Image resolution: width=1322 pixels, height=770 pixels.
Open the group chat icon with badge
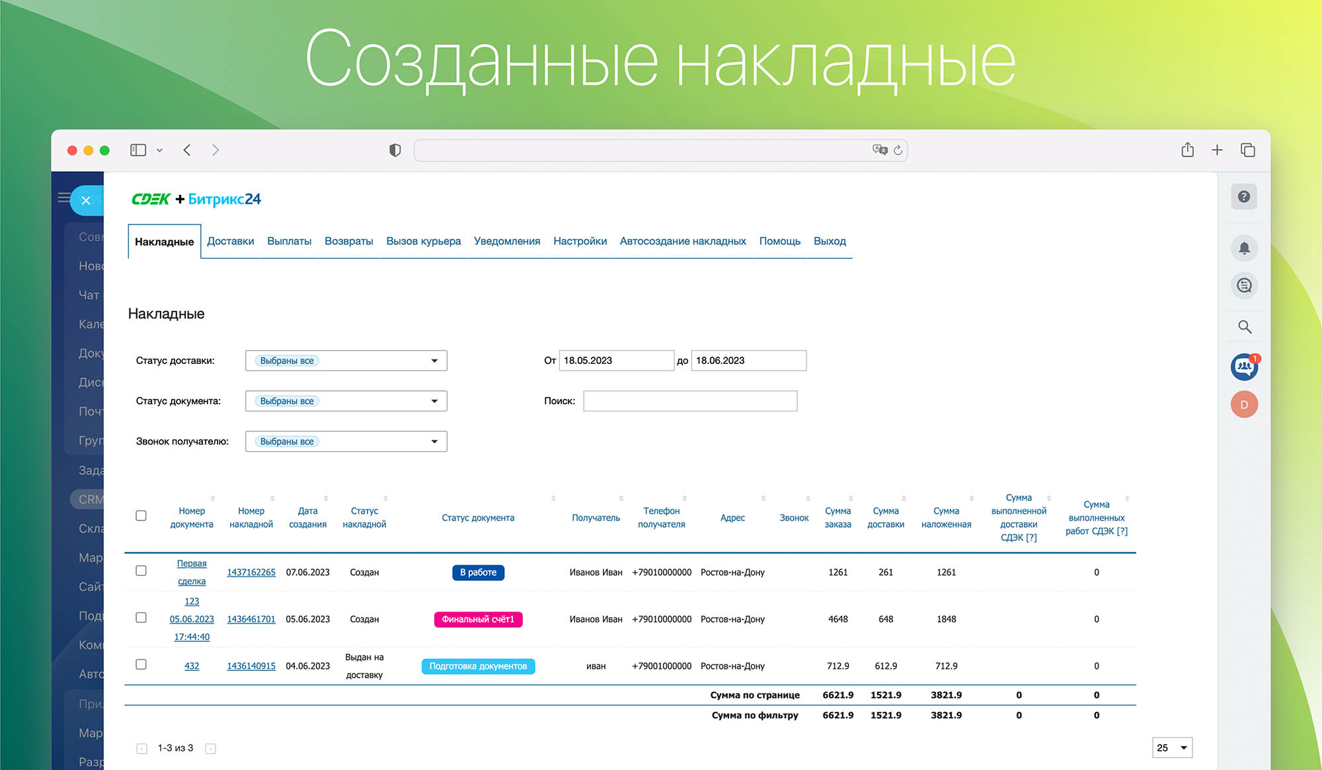pos(1243,367)
